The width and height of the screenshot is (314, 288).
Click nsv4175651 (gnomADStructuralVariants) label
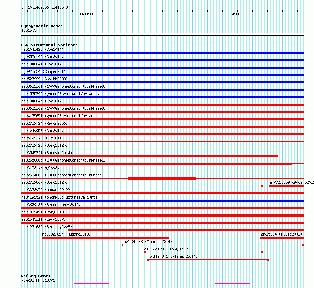(60, 116)
